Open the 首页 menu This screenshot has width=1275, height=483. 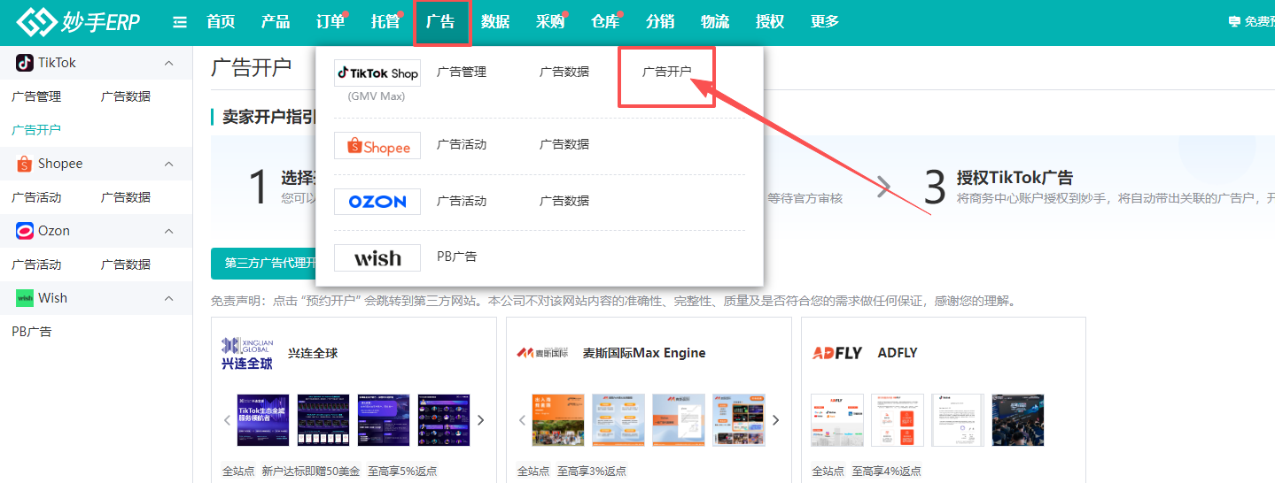[x=221, y=22]
